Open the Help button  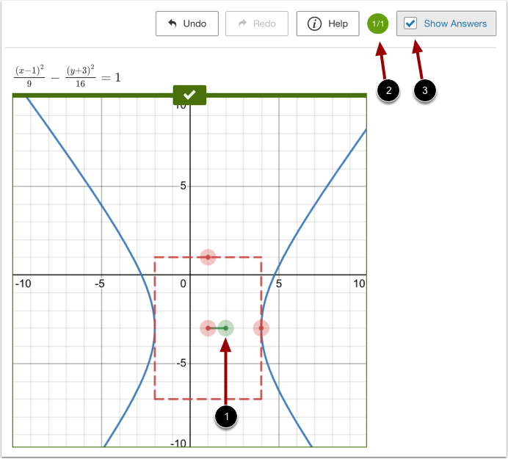coord(327,24)
